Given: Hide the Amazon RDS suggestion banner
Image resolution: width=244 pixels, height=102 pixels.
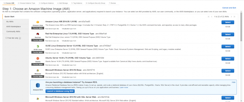Looking at the screenshot, I should (x=233, y=82).
